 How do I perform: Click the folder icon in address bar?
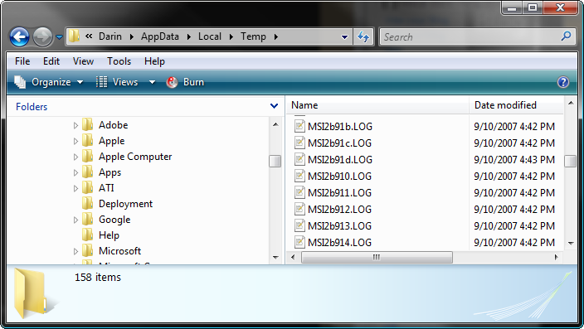74,36
